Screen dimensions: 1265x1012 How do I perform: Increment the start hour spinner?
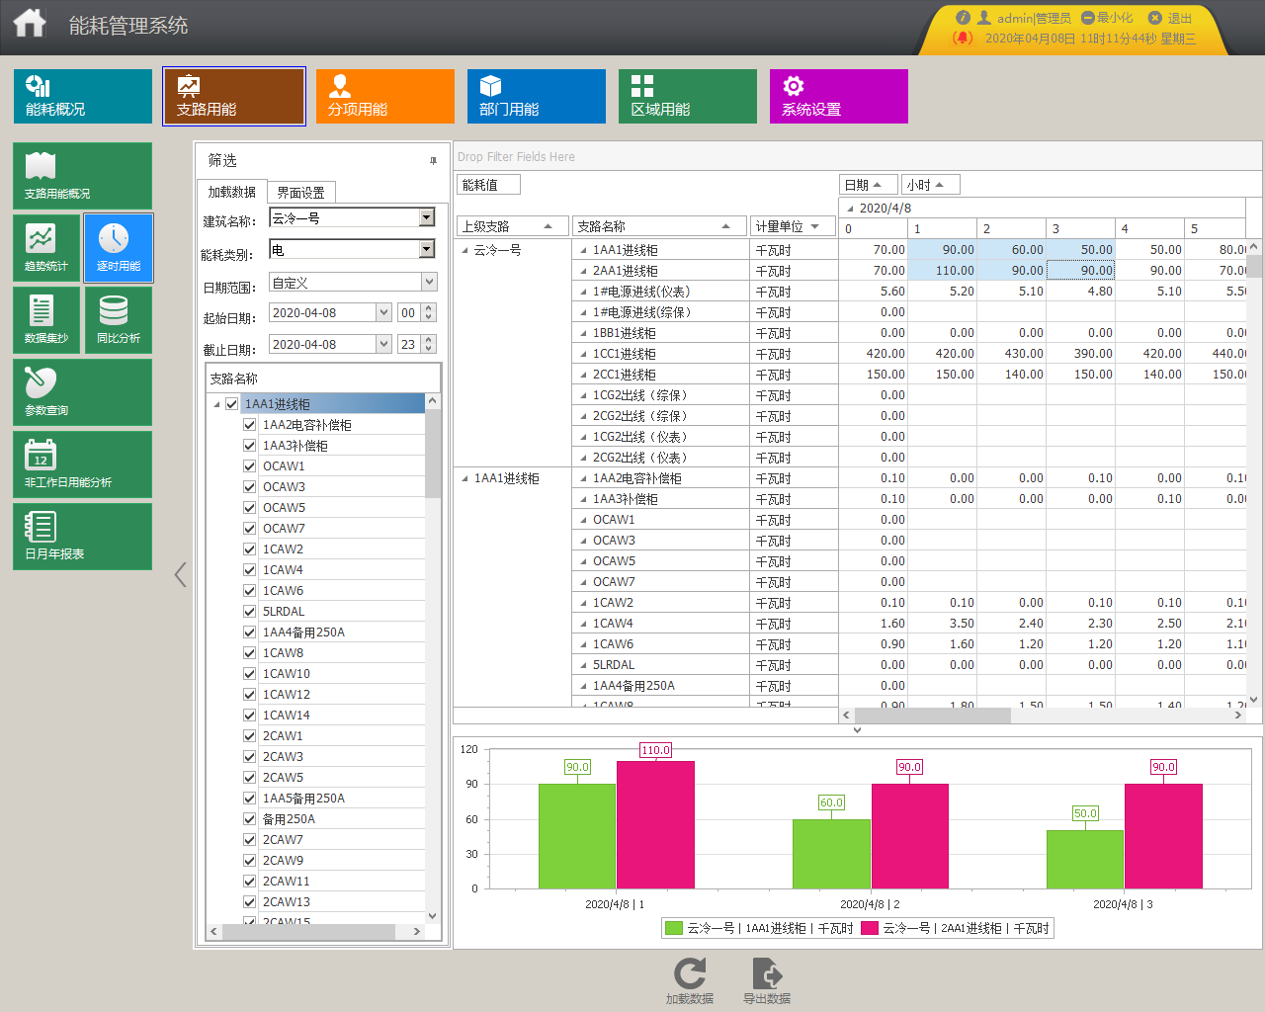(x=429, y=308)
